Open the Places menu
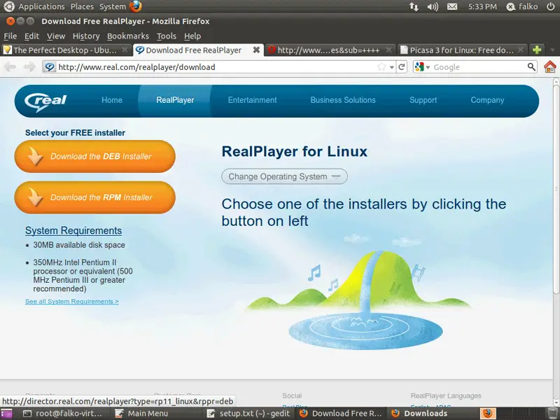Screen dimensions: 560x420 (x=82, y=6)
